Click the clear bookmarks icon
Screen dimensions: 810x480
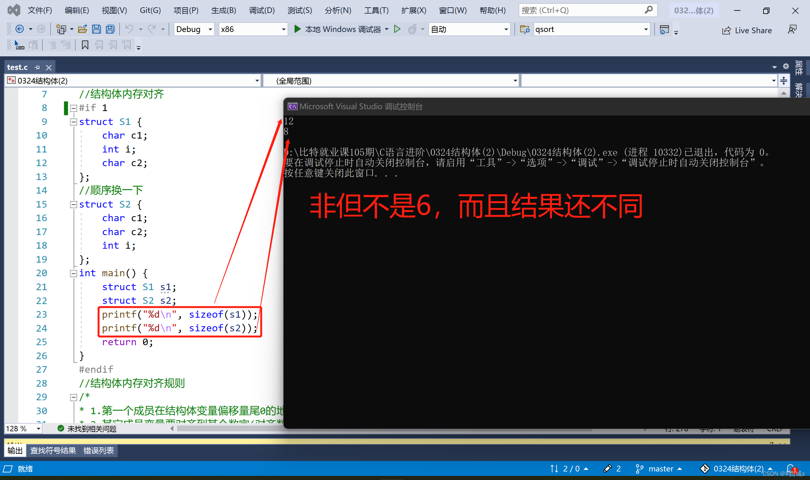pos(127,45)
